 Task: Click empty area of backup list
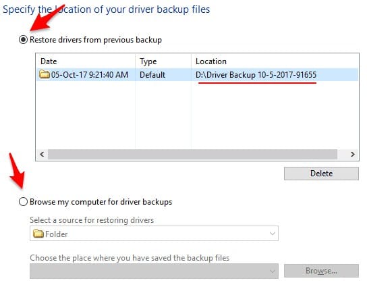pyautogui.click(x=197, y=115)
